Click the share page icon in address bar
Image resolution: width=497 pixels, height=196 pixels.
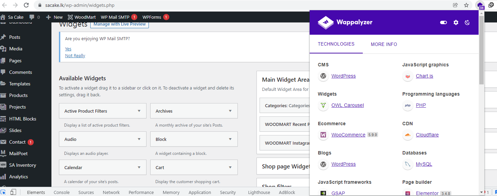[455, 5]
